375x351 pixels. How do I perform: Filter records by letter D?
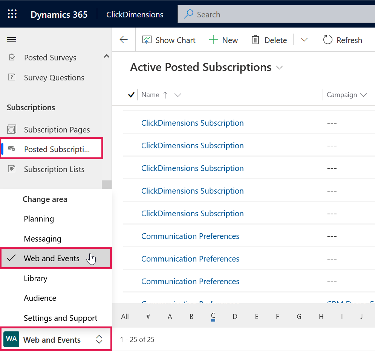click(235, 317)
